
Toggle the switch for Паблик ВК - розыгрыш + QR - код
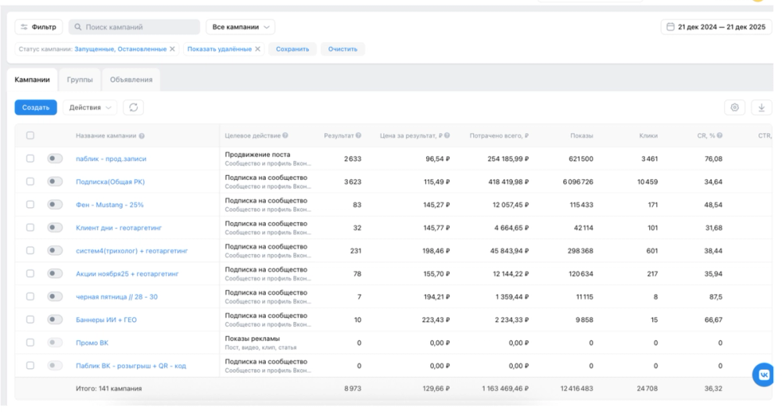[x=55, y=366]
